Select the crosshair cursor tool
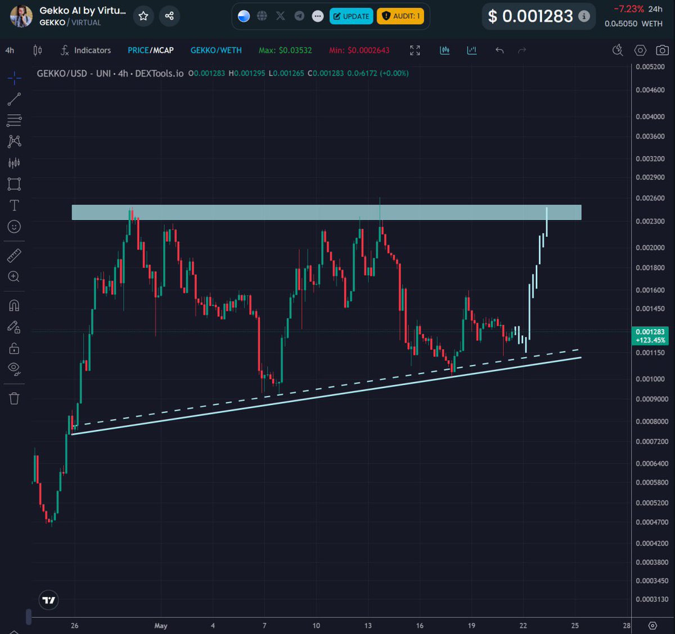 pos(14,78)
